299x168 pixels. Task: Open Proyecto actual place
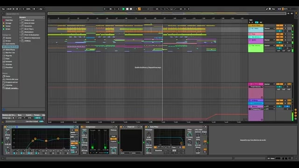(x=11, y=82)
